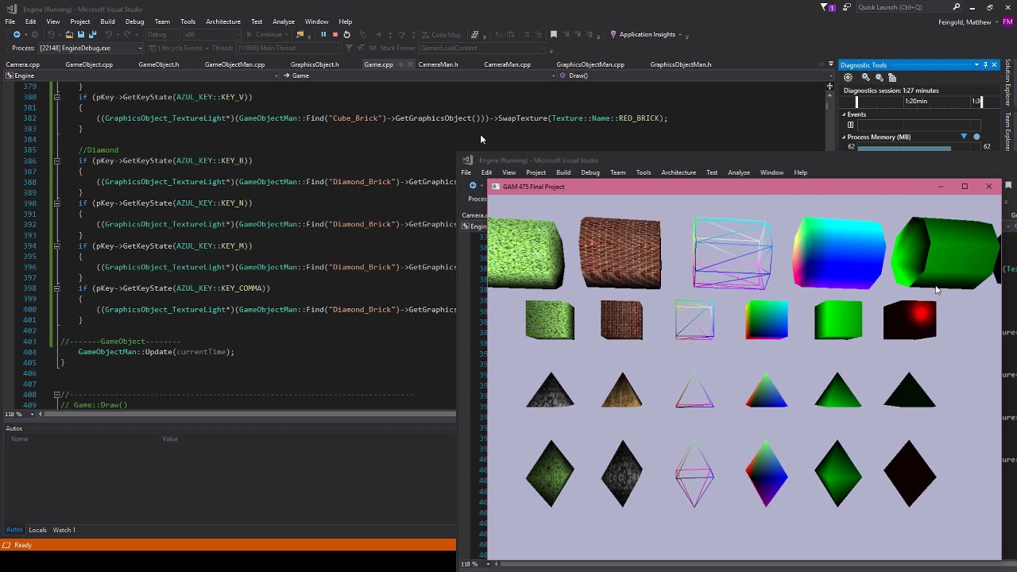The image size is (1017, 572).
Task: Click the Zoom Out magnifier in Diagnostic Tools
Action: pyautogui.click(x=879, y=77)
